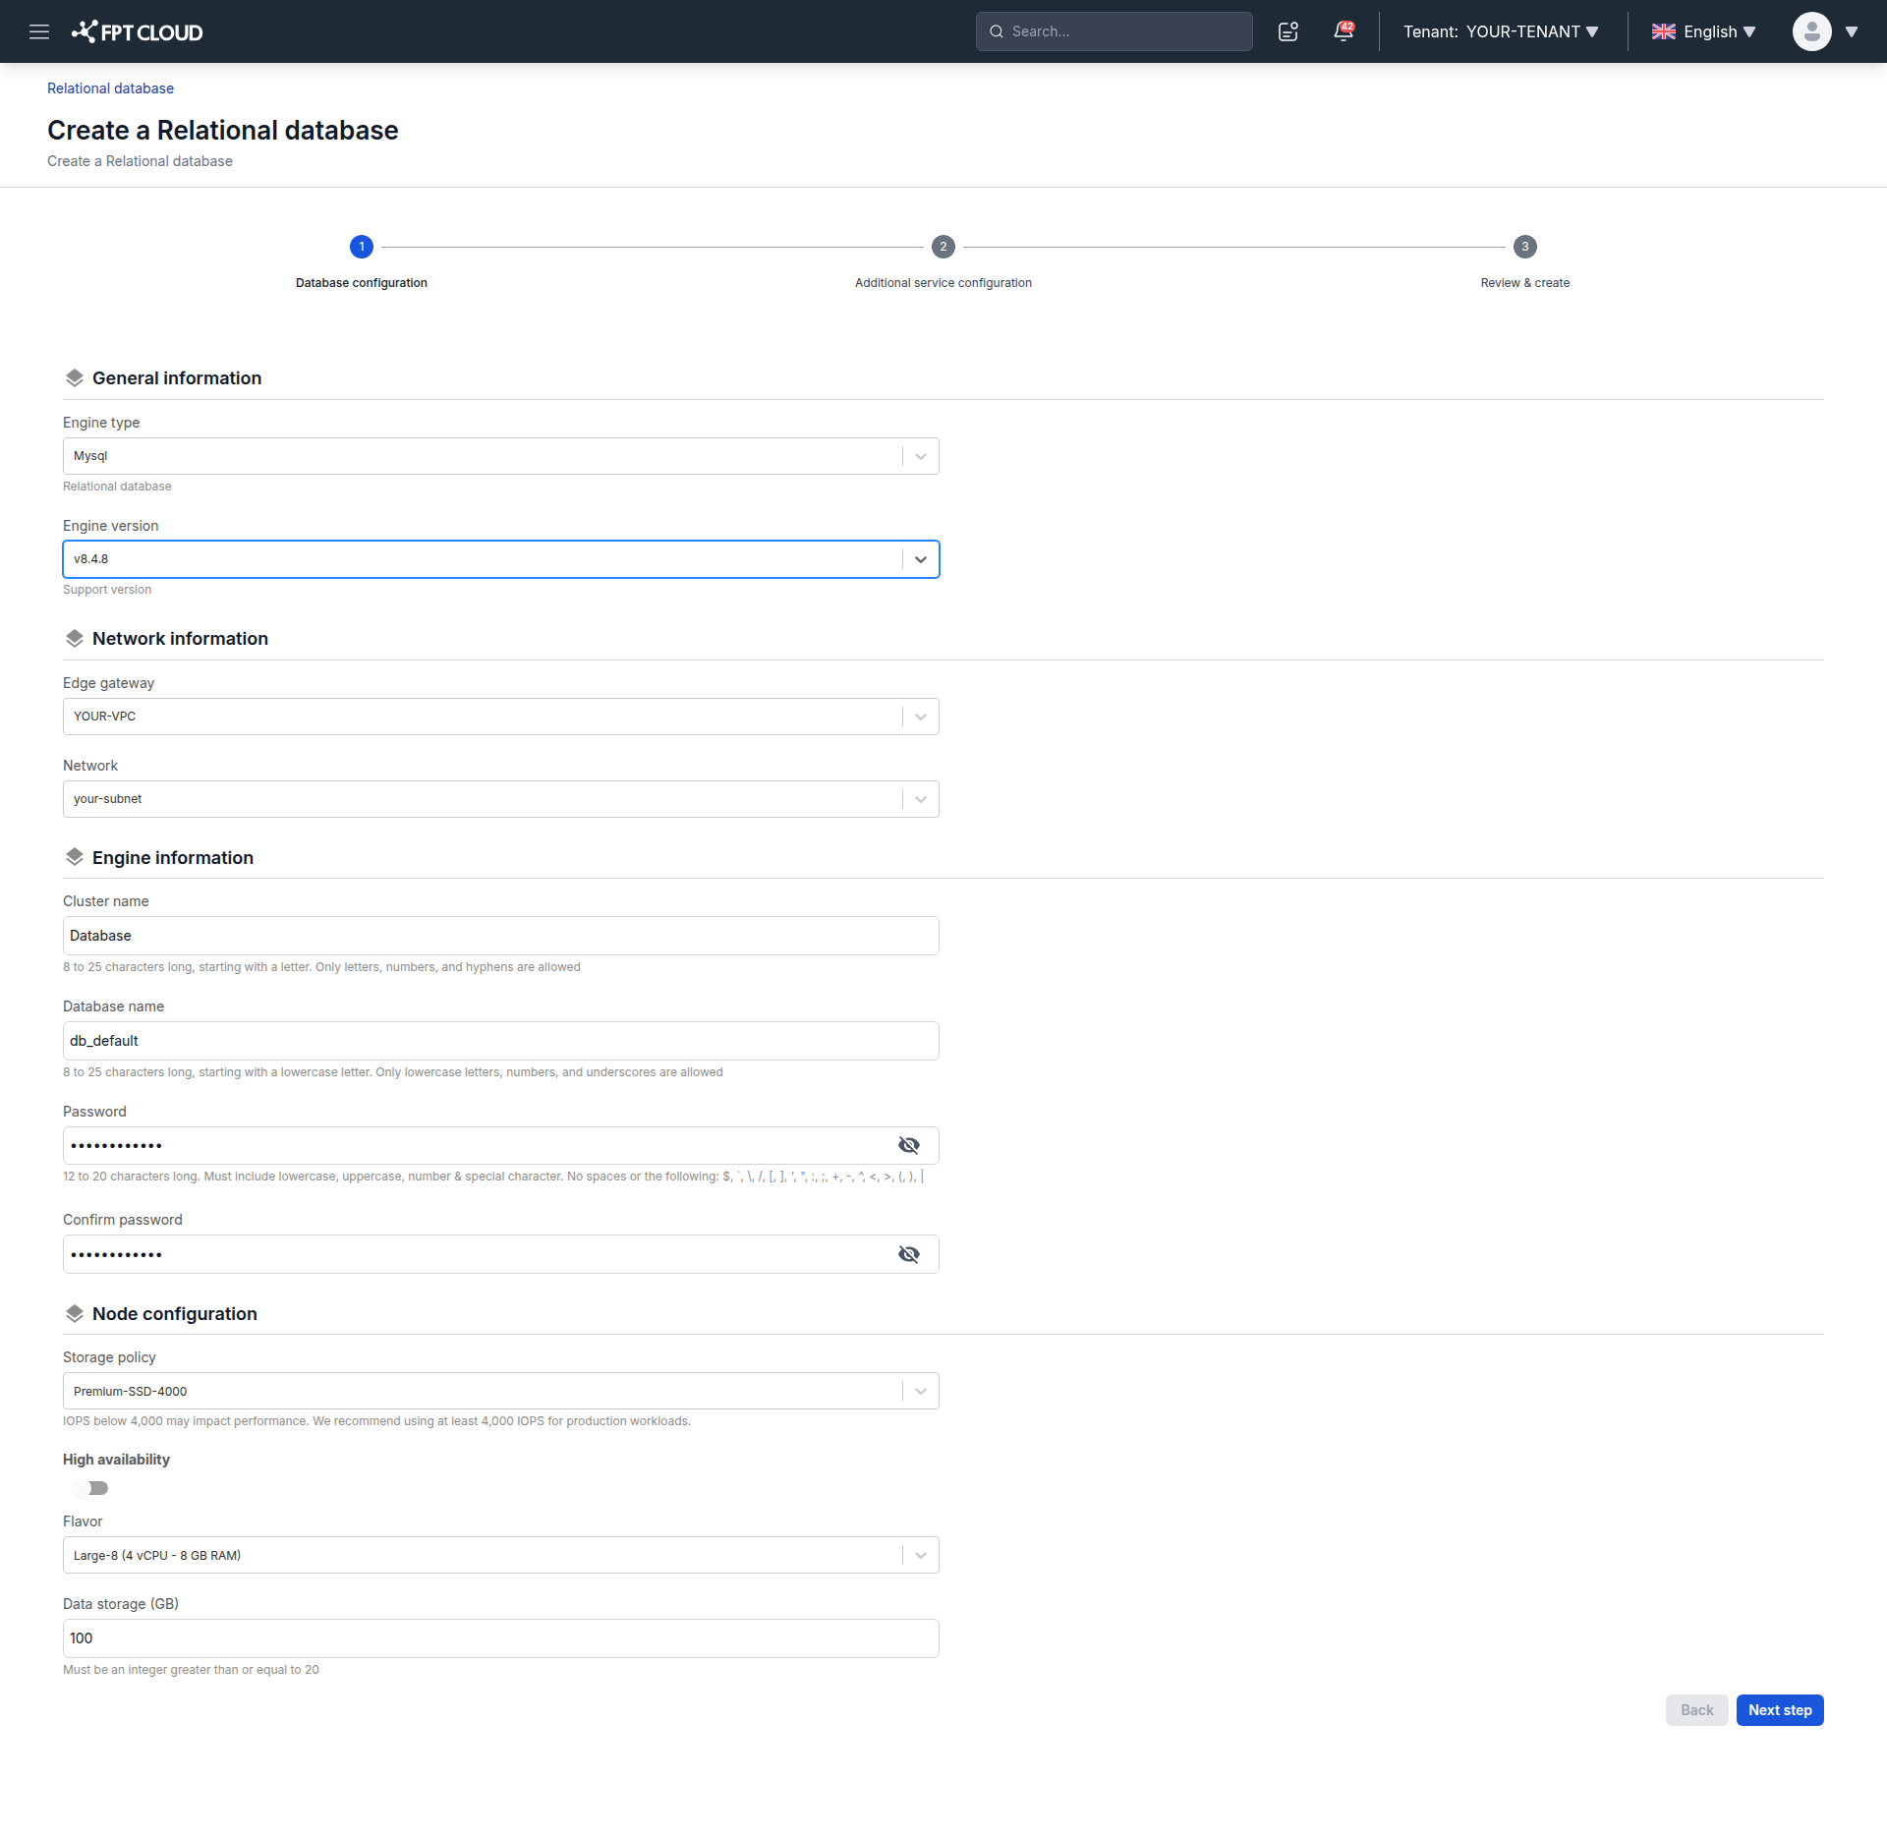Click the Back button
1887x1838 pixels.
click(1697, 1710)
